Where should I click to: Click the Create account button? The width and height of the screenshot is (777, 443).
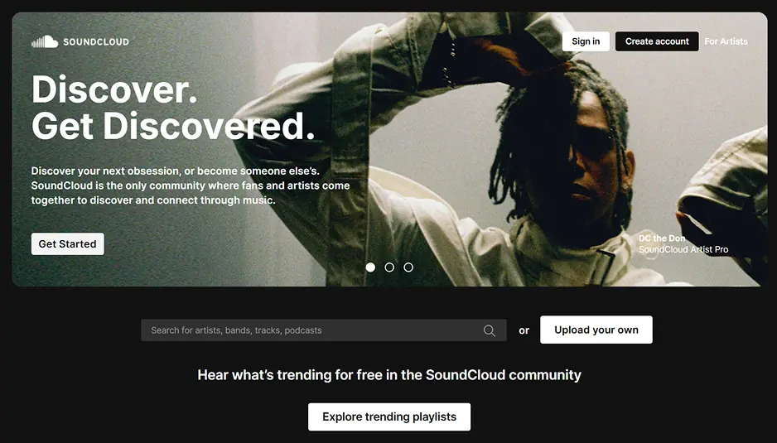[x=657, y=41]
